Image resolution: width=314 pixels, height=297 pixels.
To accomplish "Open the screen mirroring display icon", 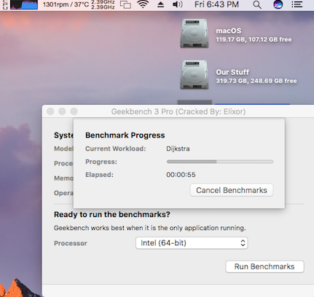I will [x=125, y=4].
